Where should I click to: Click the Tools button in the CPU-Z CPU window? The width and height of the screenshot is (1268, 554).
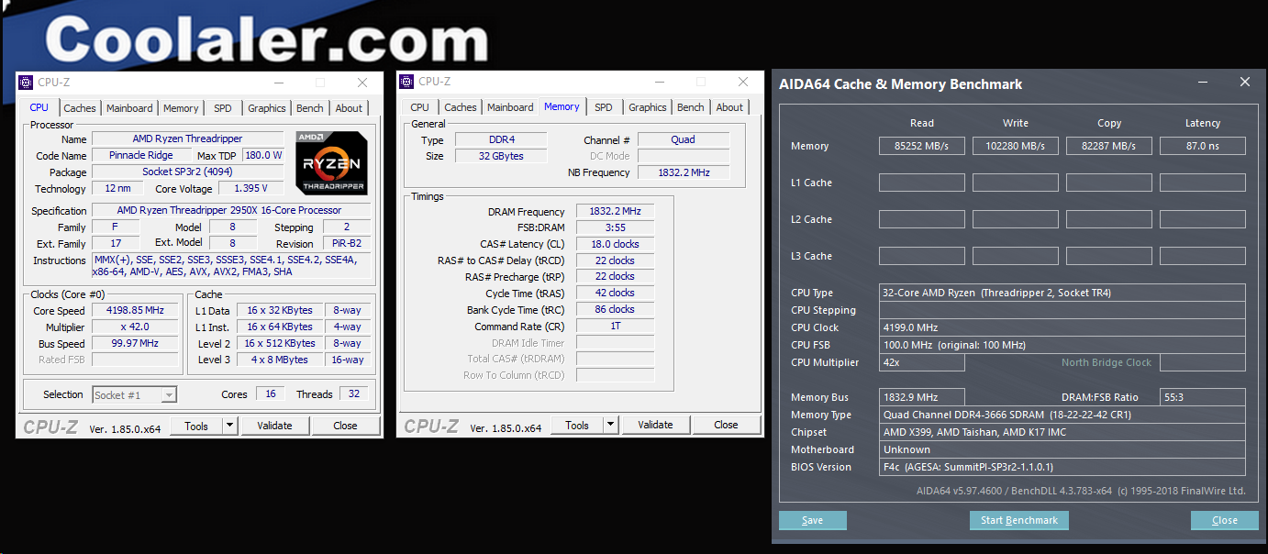click(196, 426)
